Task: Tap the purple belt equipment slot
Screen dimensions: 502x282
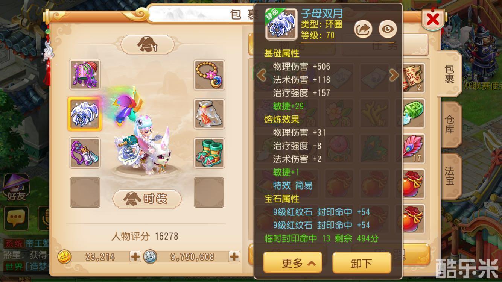Action: pyautogui.click(x=85, y=153)
